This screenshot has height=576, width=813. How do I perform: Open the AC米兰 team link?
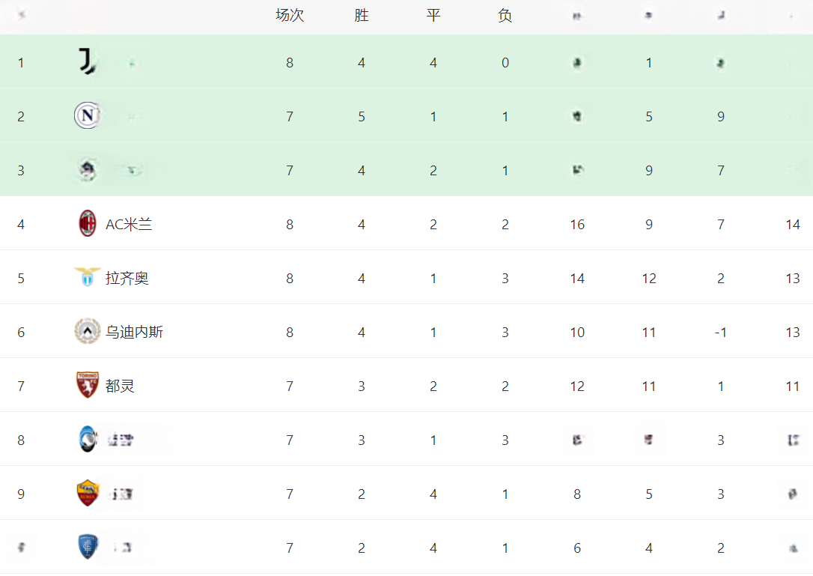[x=129, y=224]
